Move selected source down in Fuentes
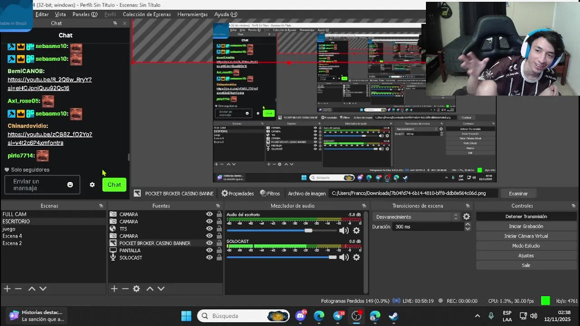The height and width of the screenshot is (326, 580). 161,288
